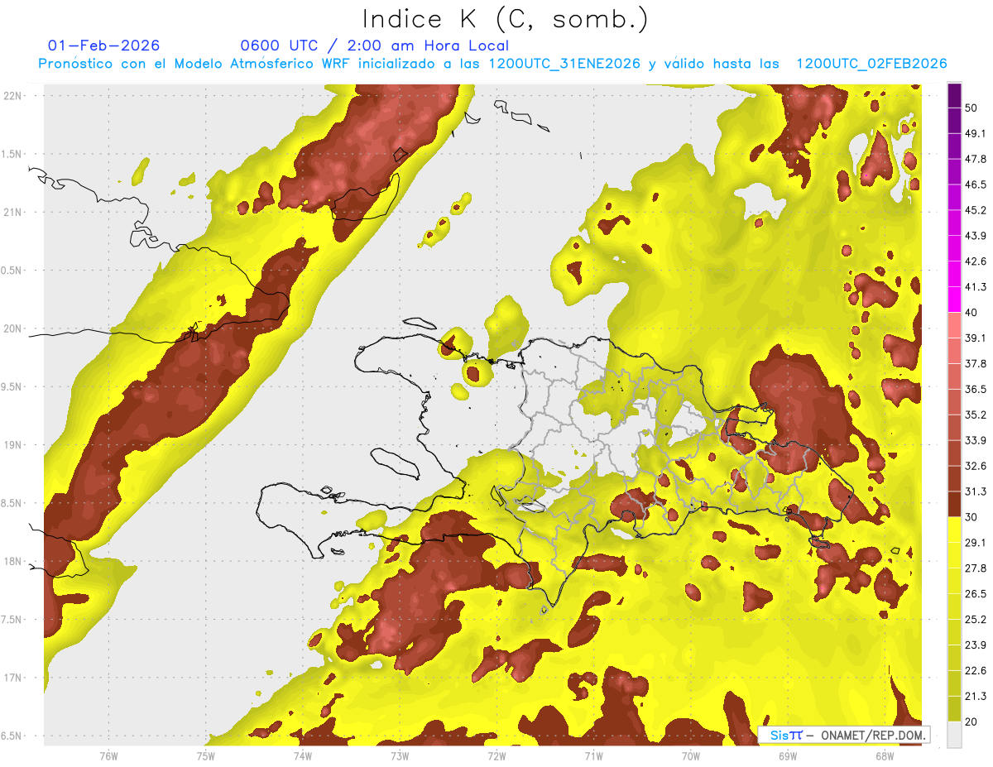Click the "70W" longitude axis label
Image resolution: width=993 pixels, height=767 pixels.
point(691,755)
